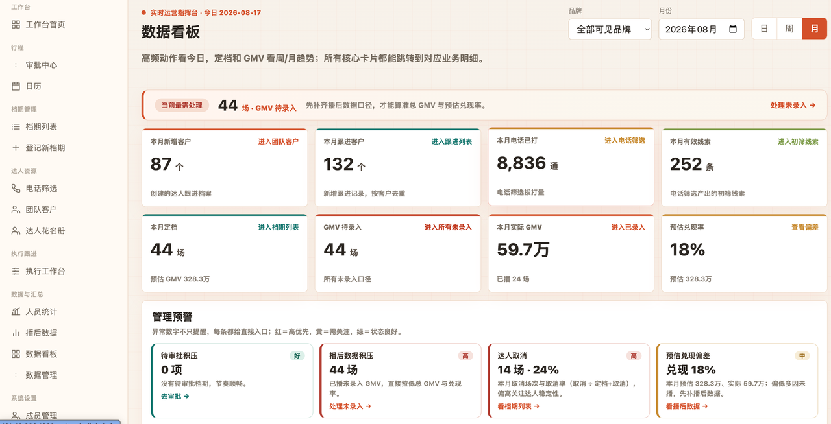Image resolution: width=831 pixels, height=424 pixels.
Task: Click the 当前最需处理 badge
Action: [182, 105]
